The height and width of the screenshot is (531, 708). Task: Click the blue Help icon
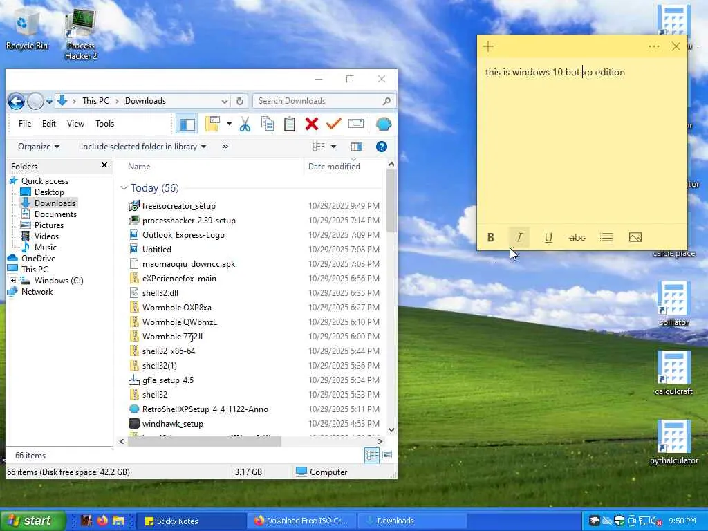382,147
